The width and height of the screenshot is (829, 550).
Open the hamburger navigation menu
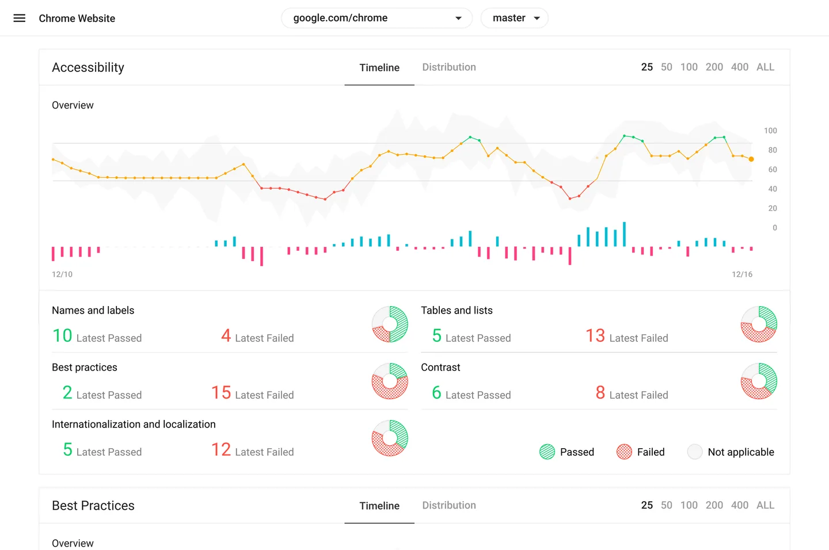tap(20, 18)
